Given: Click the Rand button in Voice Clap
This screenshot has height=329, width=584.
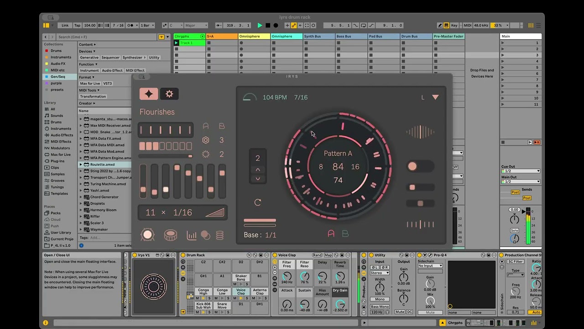Looking at the screenshot, I should pyautogui.click(x=317, y=255).
